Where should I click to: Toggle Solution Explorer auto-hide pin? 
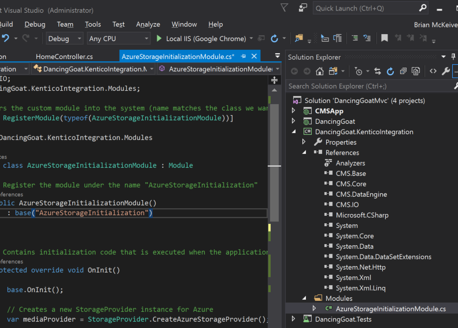(453, 56)
